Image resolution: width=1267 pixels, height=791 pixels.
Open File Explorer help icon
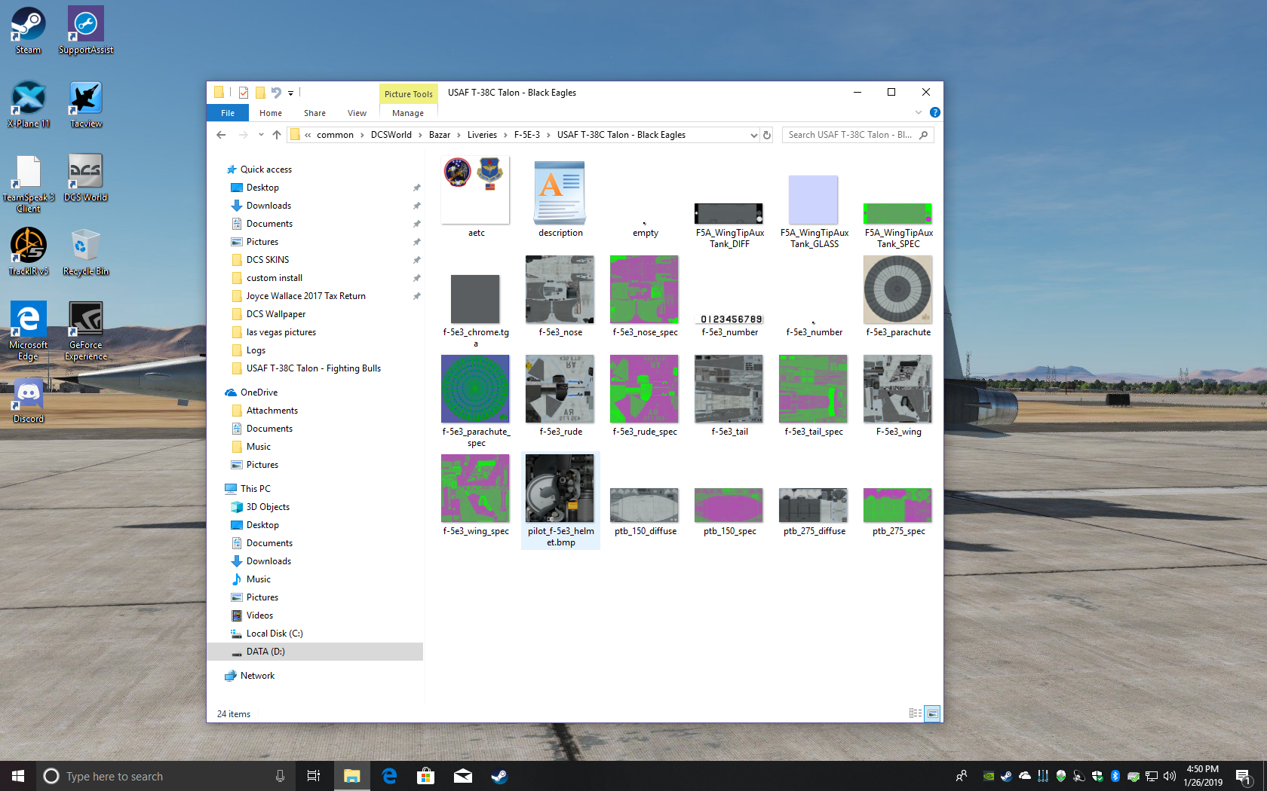click(934, 112)
